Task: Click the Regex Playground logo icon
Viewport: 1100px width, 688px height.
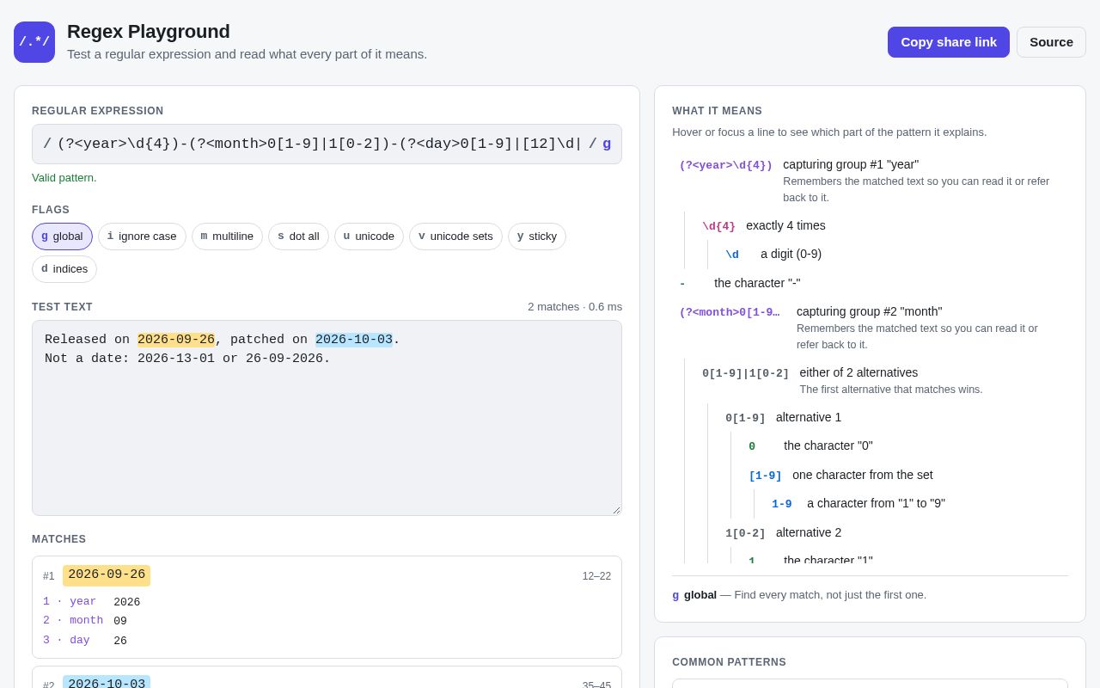Action: coord(34,42)
